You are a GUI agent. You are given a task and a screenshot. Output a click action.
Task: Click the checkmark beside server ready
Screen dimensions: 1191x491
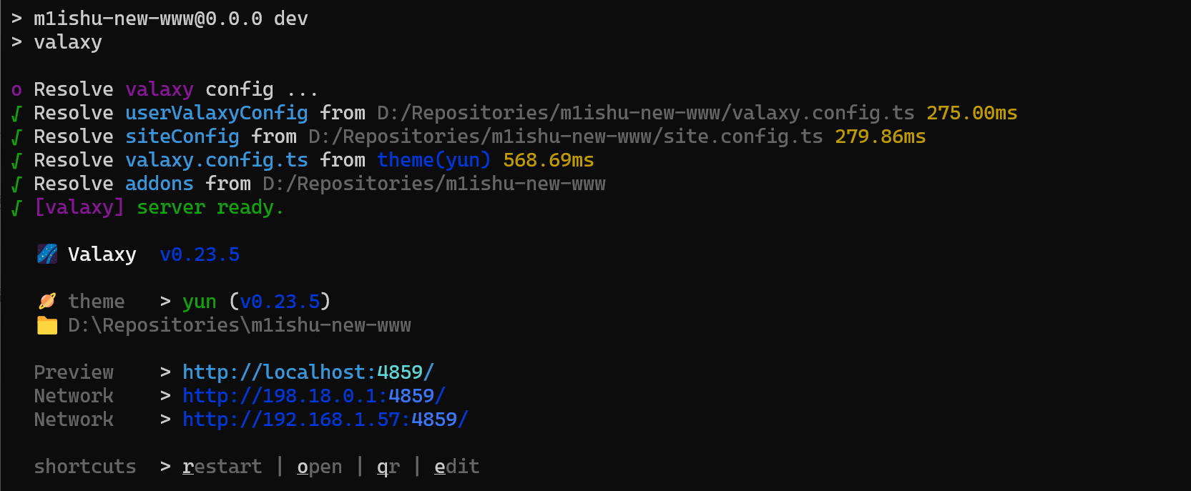tap(16, 207)
